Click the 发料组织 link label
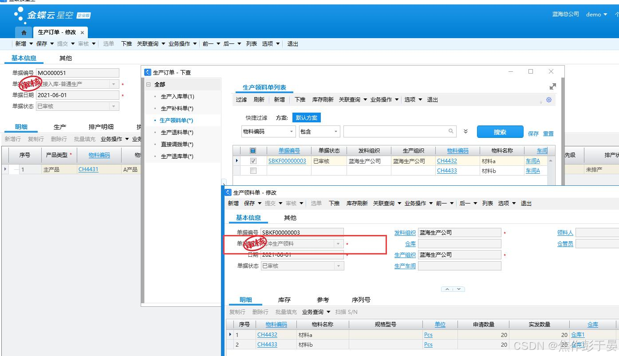Viewport: 619px width, 356px height. [405, 233]
